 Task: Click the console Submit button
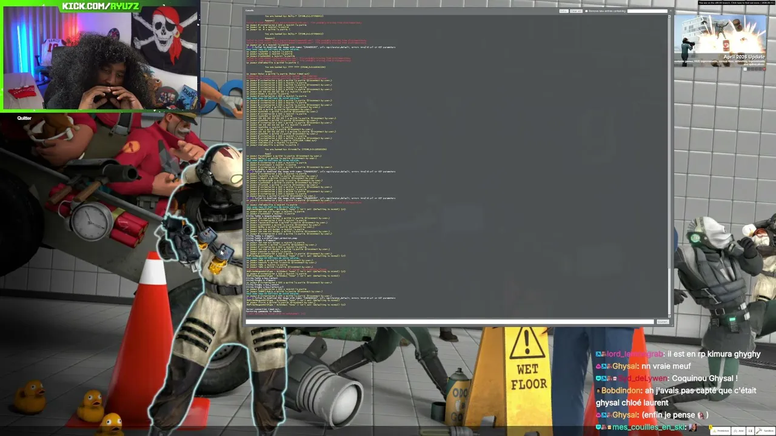point(663,322)
